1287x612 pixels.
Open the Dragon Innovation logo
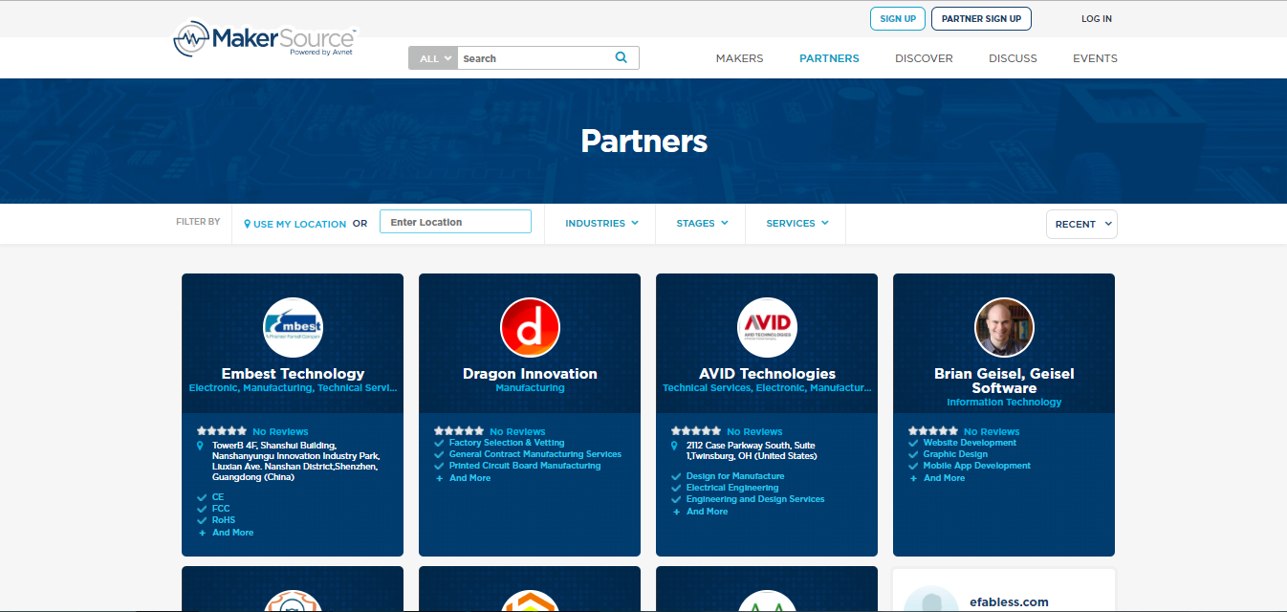[530, 327]
